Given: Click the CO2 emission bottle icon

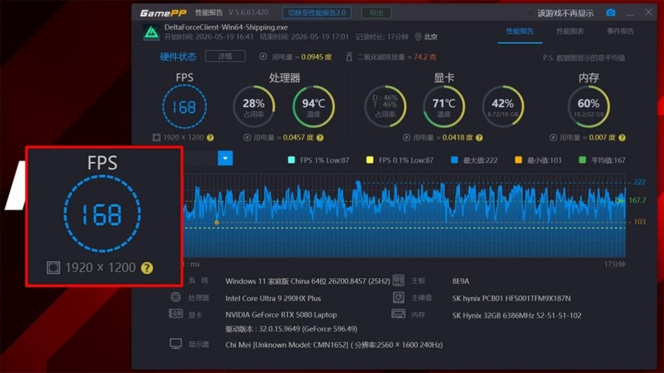Looking at the screenshot, I should 349,56.
